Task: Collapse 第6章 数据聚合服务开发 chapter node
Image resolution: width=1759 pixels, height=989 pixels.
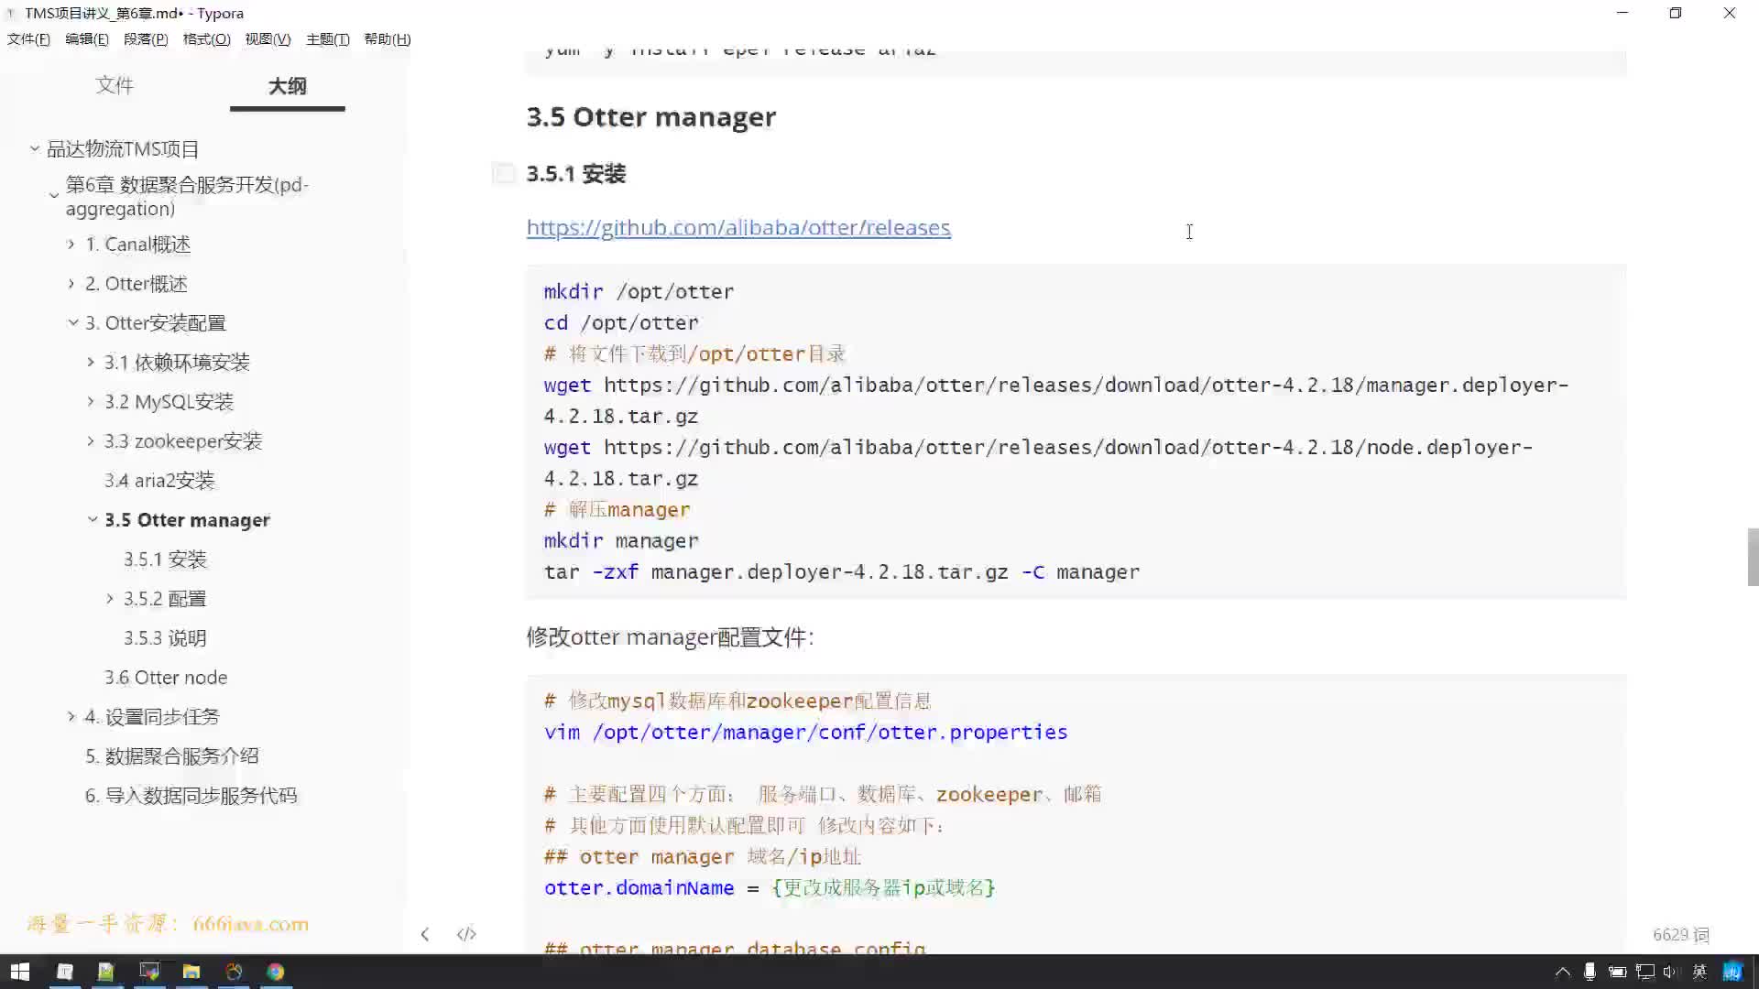Action: (54, 195)
